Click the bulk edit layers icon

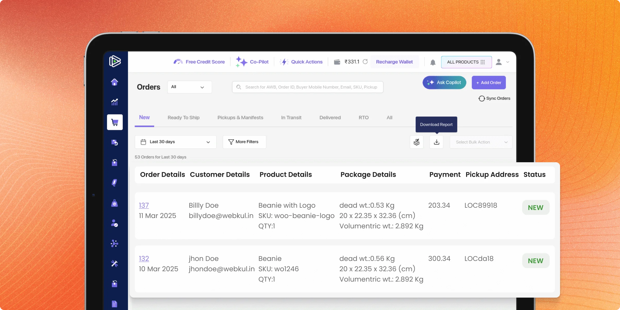click(416, 142)
